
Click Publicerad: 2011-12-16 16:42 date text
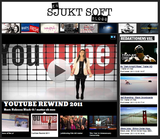(x=132, y=133)
